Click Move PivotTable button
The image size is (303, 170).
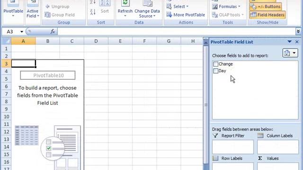186,15
